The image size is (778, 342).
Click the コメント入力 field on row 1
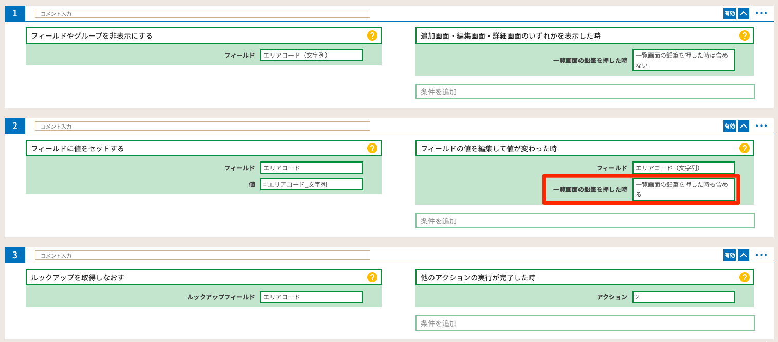click(x=203, y=13)
